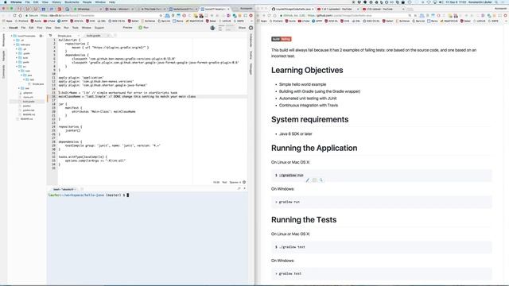The height and width of the screenshot is (286, 509).
Task: Bookmark star icon in left browser address bar
Action: point(161,15)
